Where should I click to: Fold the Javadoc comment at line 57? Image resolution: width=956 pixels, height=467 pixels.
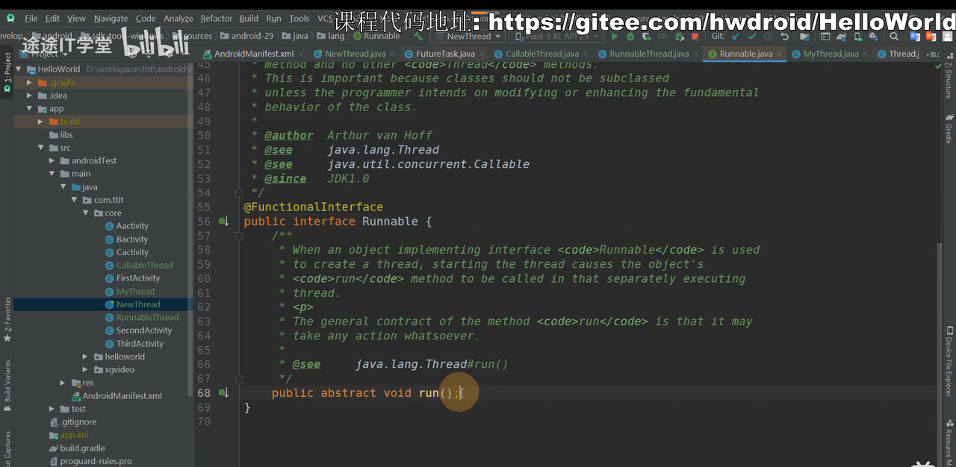pos(239,236)
